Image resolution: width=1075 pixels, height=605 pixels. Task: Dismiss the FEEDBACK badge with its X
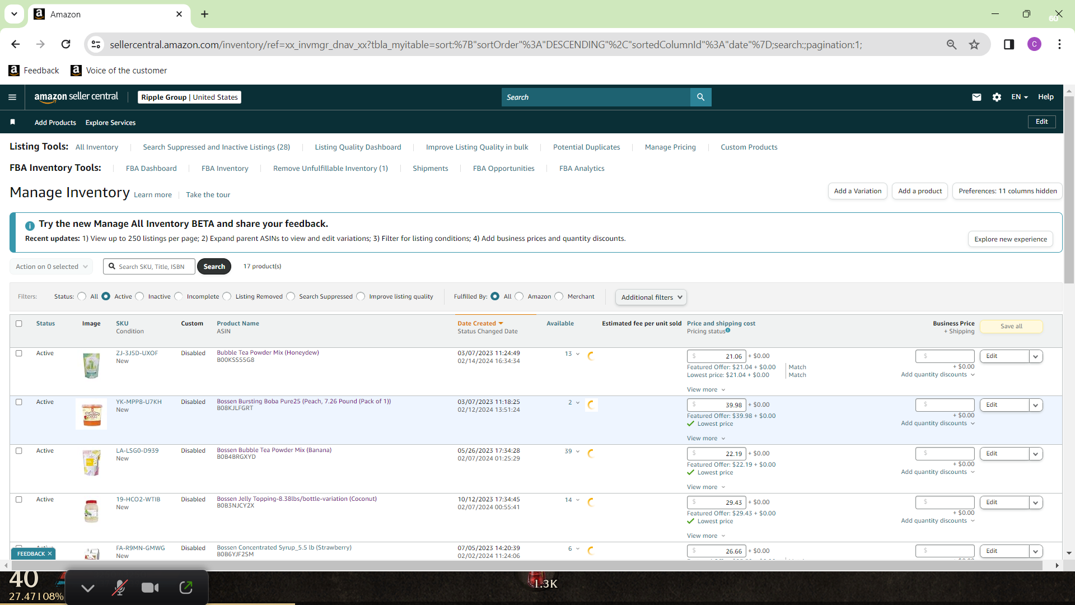click(50, 553)
